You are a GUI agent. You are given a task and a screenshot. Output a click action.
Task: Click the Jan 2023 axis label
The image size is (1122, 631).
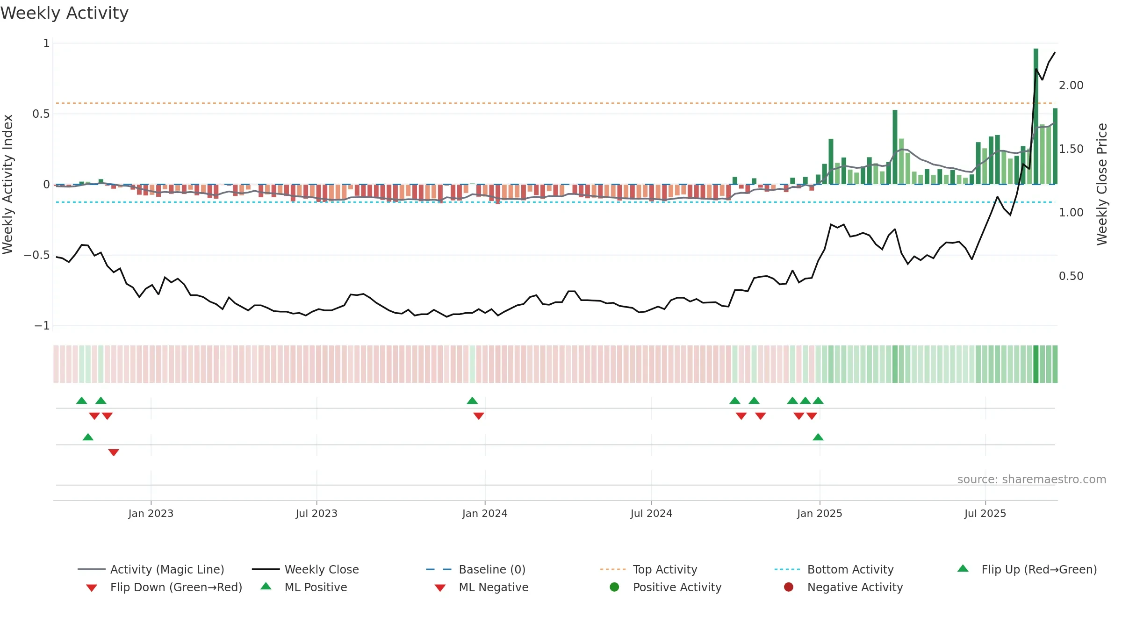151,513
